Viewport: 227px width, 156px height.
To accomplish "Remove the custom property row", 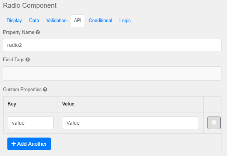I will [x=214, y=123].
